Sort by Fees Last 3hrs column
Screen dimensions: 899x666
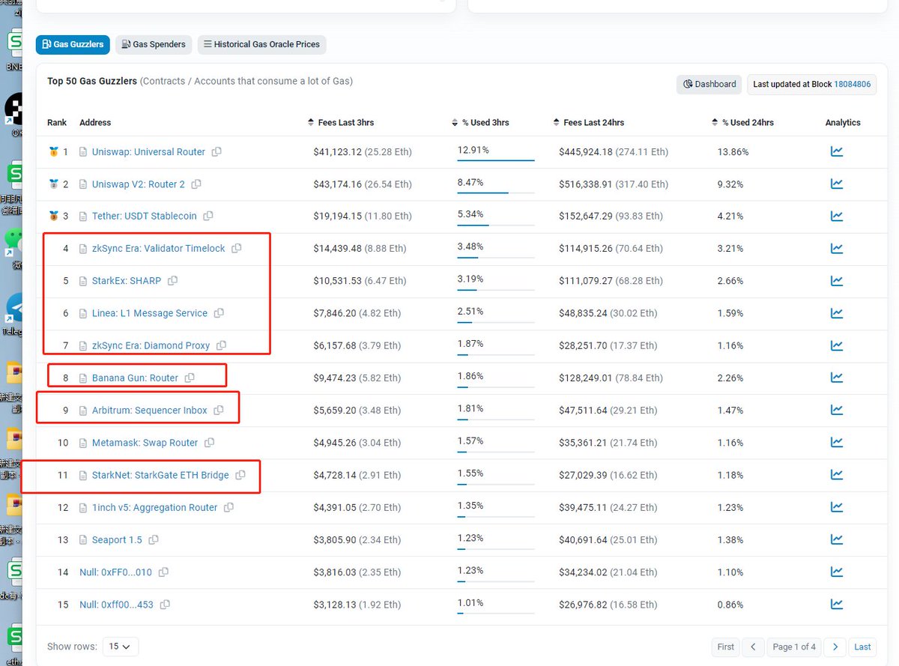[341, 123]
